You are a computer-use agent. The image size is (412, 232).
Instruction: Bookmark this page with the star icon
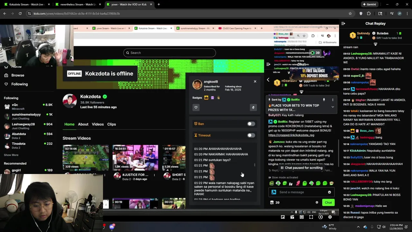point(350,14)
